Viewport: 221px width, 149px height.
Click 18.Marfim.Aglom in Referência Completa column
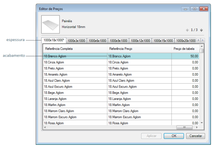(x=75, y=105)
